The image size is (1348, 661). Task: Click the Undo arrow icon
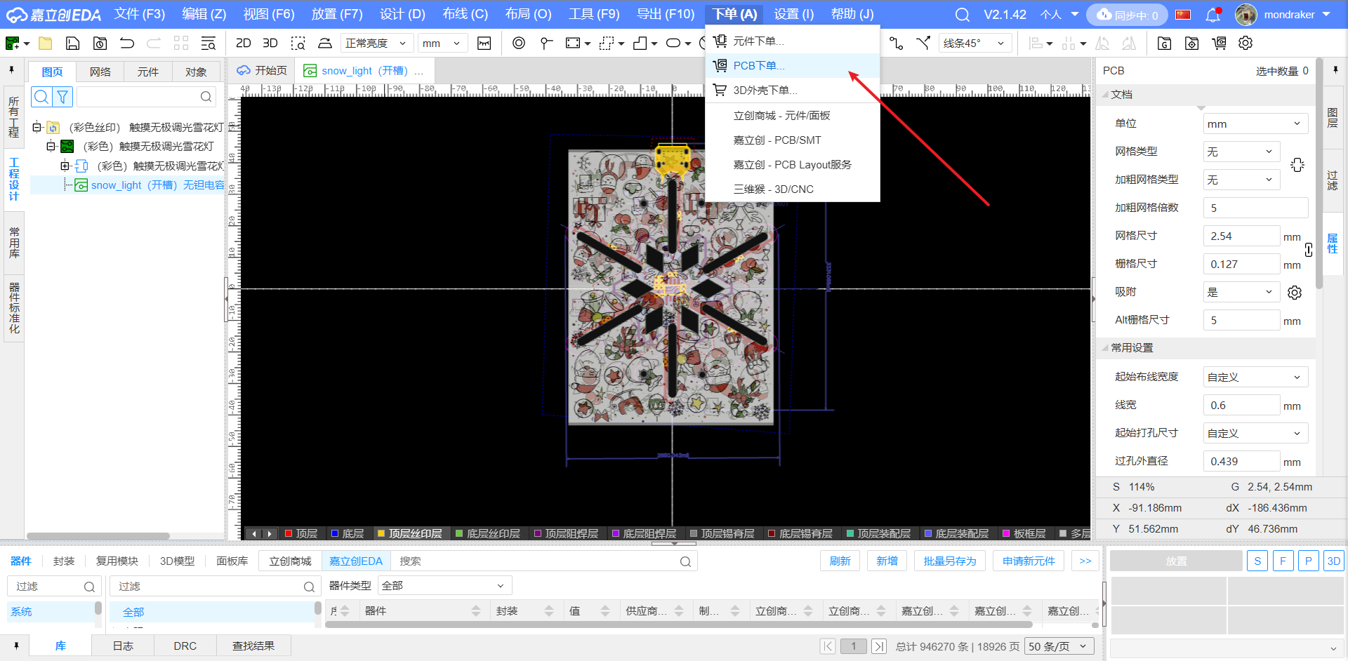[x=127, y=44]
